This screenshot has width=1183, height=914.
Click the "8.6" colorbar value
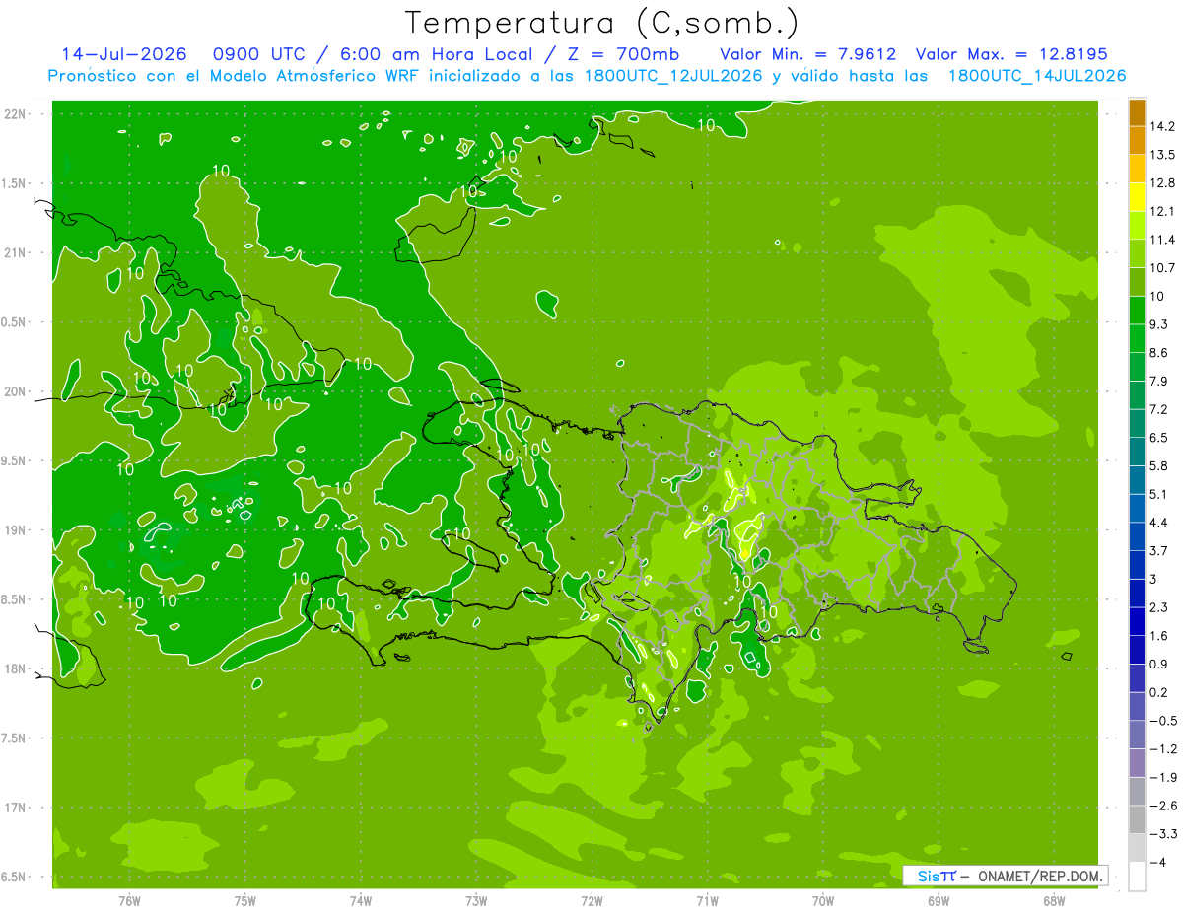point(1158,353)
